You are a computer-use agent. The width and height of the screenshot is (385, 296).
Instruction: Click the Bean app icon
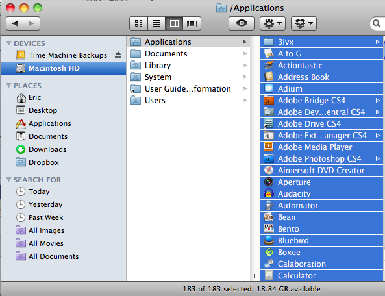269,217
